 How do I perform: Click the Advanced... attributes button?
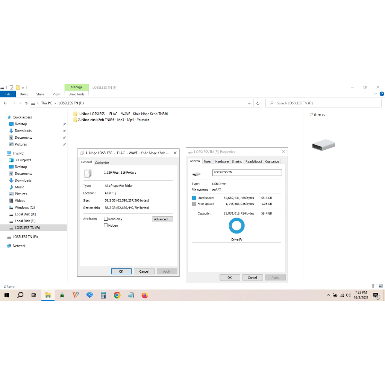162,219
